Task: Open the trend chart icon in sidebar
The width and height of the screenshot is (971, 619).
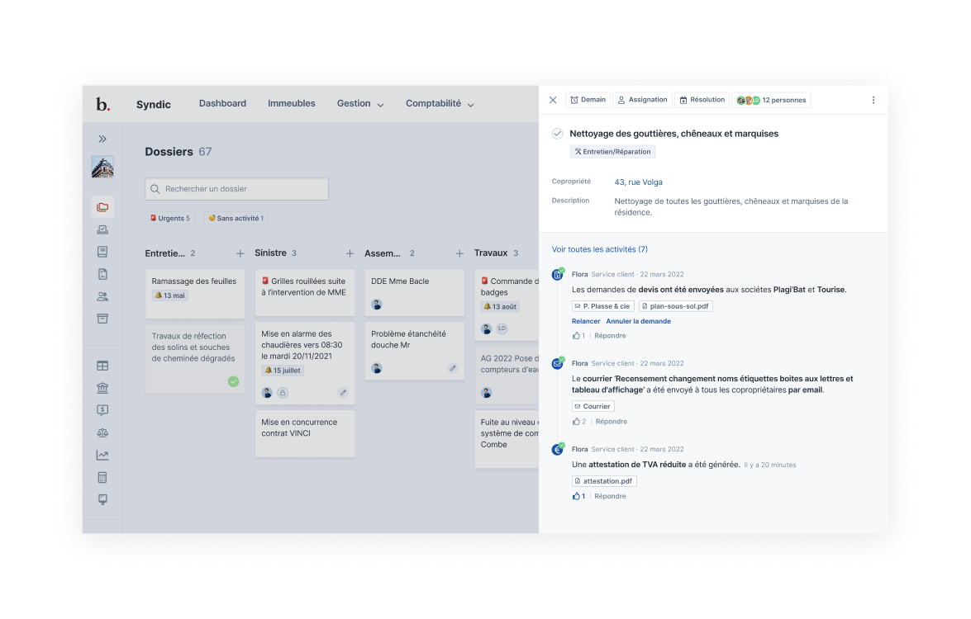Action: pos(102,455)
